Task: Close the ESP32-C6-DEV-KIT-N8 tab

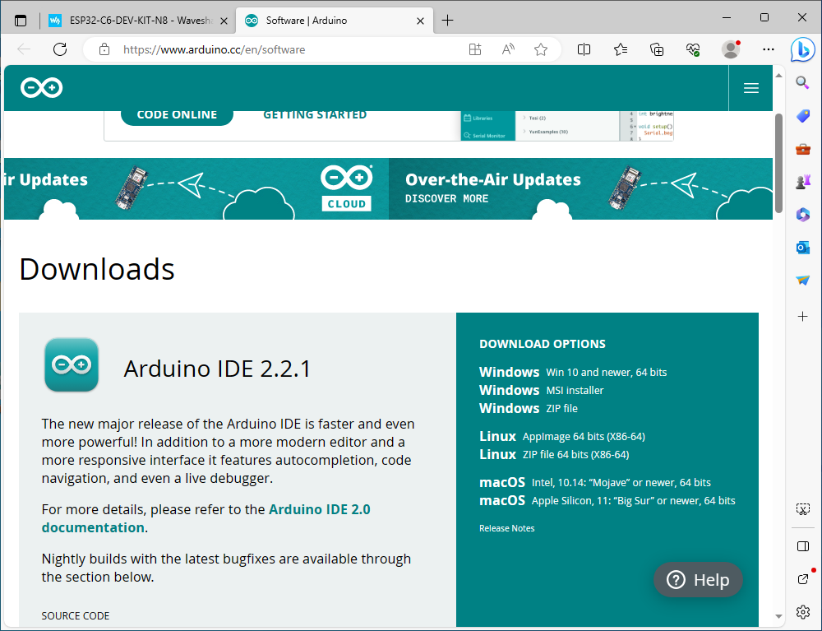Action: click(224, 21)
